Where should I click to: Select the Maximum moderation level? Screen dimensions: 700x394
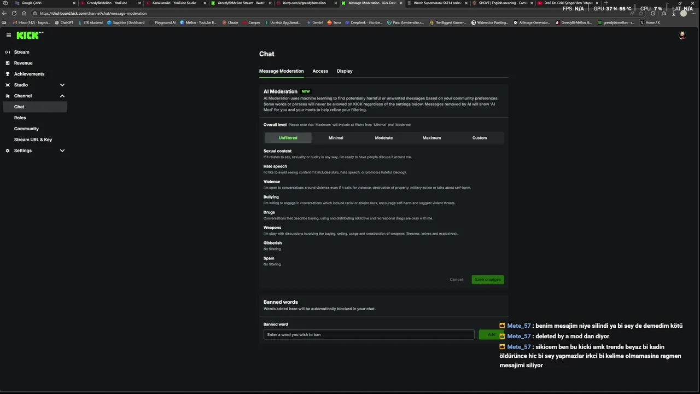[x=431, y=138]
